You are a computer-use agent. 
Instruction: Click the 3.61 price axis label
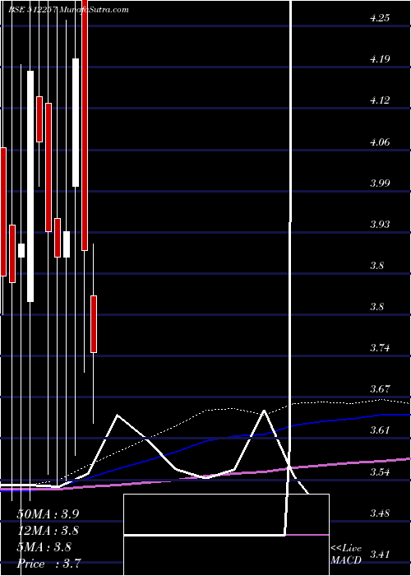coord(380,430)
